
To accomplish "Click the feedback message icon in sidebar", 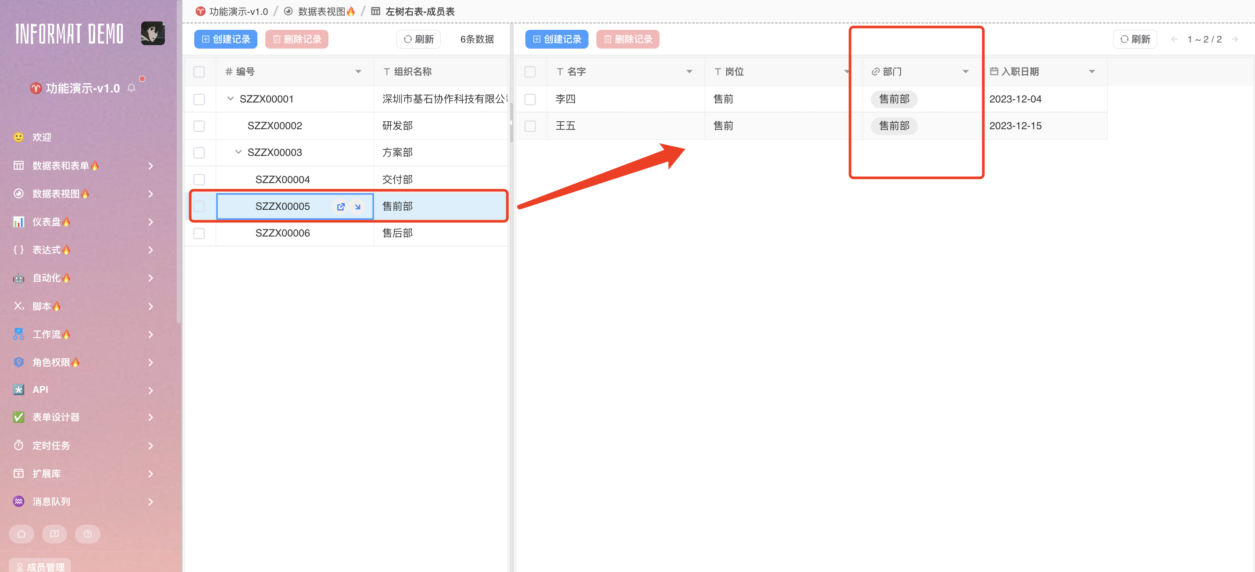I will [x=54, y=534].
